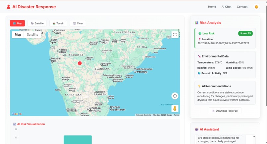267x144 pixels.
Task: Click the AI Assistant chat scrollbar up arrow
Action: 254,136
